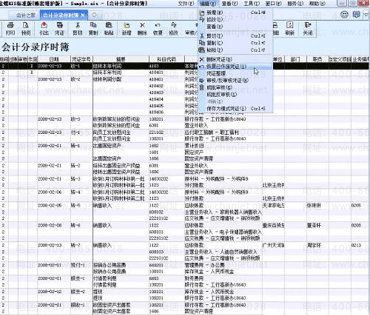Click the 打印 (Print) toolbar icon
370x315 pixels.
point(10,27)
